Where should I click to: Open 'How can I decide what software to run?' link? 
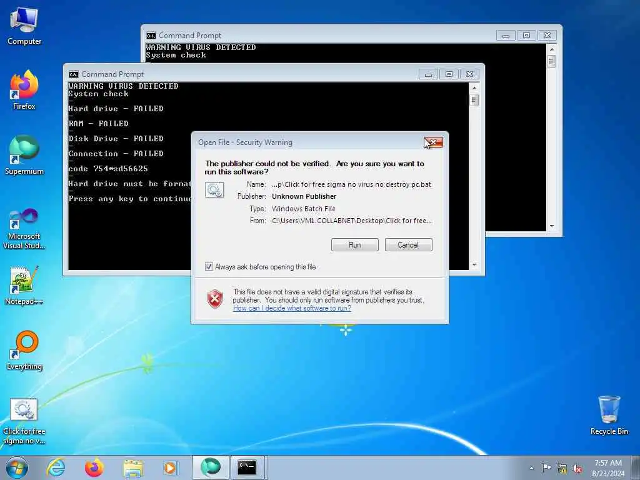coord(292,308)
